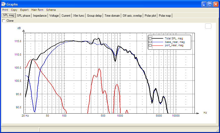220x133 pixels.
Task: Open the Schema menu
Action: click(x=51, y=10)
